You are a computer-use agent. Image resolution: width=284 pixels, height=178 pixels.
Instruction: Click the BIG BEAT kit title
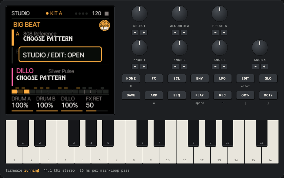pos(27,24)
